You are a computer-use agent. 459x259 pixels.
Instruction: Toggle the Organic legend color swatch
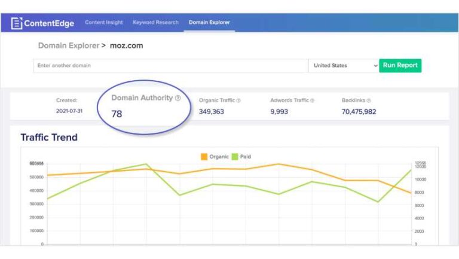click(x=204, y=157)
